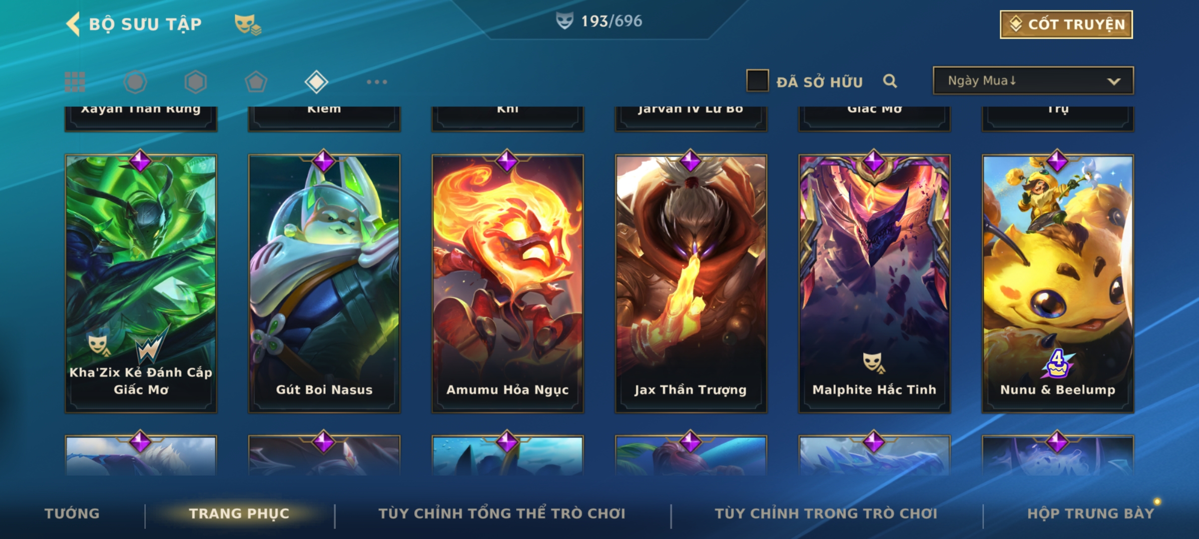The image size is (1199, 539).
Task: Open the gold mask coins icon
Action: 248,24
